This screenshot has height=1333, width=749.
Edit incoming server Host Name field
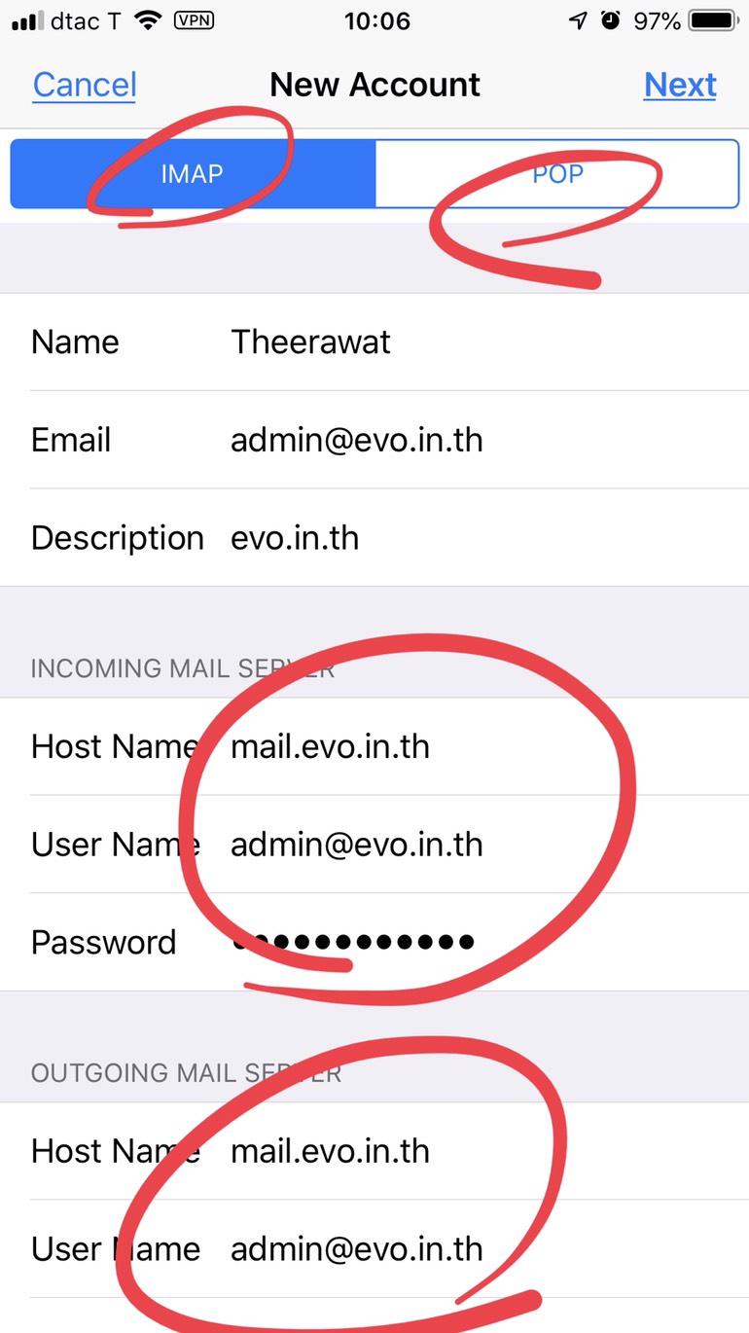pyautogui.click(x=374, y=746)
